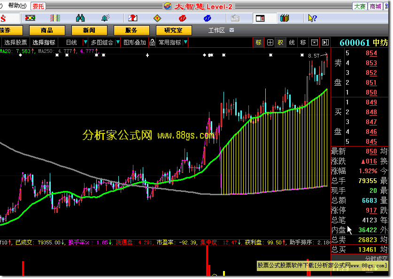This screenshot has height=279, width=393.
Task: Click sell level 1 price 850
Action: [x=371, y=92]
